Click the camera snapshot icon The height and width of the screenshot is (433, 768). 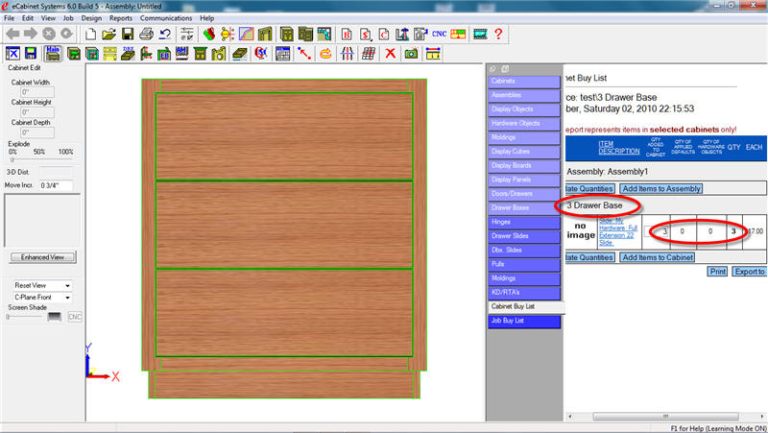click(x=411, y=54)
